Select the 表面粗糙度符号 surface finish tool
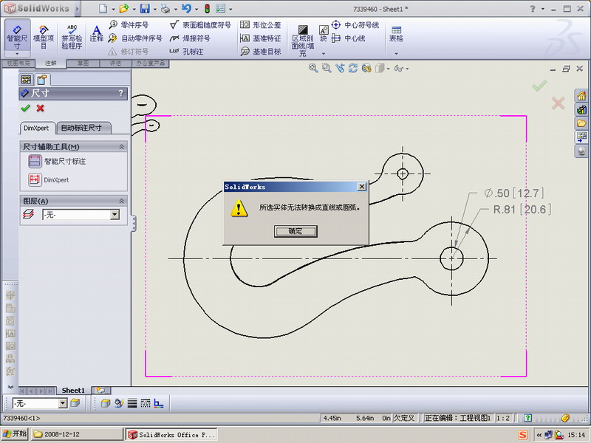Image resolution: width=591 pixels, height=443 pixels. [x=200, y=25]
